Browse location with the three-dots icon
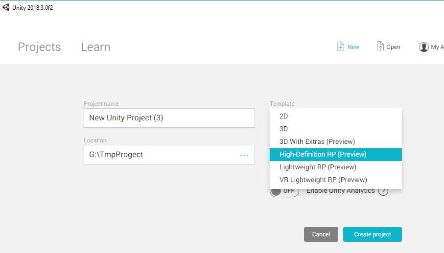The image size is (444, 253). tap(244, 155)
